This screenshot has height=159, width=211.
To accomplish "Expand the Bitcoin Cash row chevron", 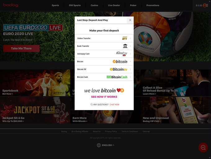I will point(130,77).
